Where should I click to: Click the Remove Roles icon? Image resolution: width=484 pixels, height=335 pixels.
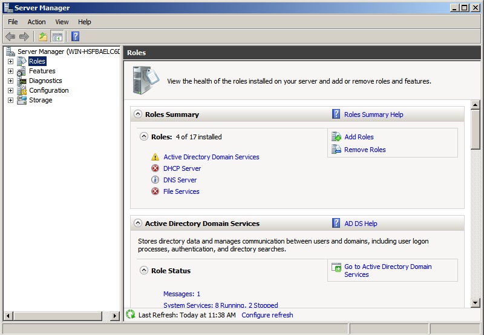(336, 149)
